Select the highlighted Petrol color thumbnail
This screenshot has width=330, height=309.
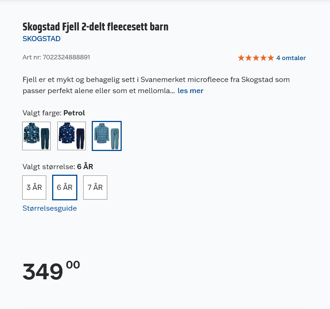click(x=107, y=136)
